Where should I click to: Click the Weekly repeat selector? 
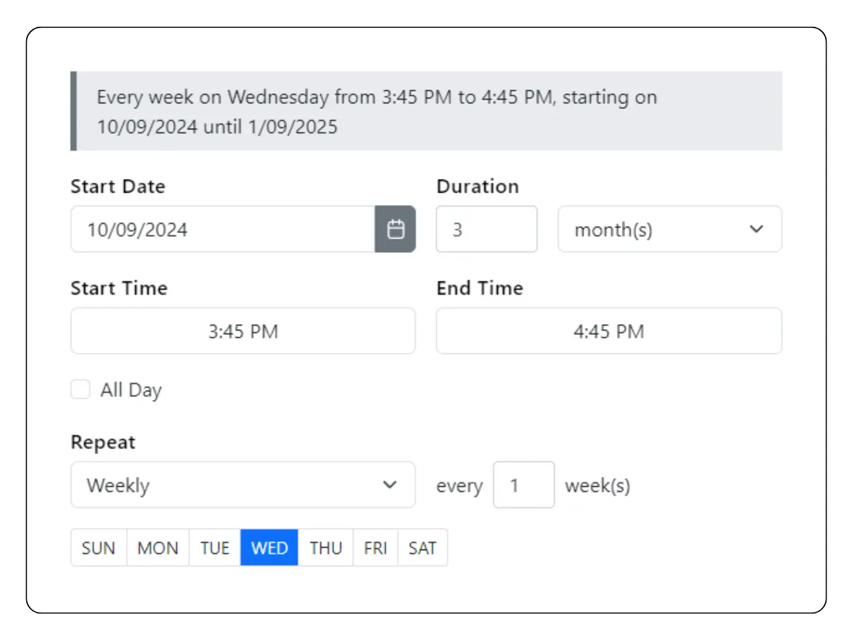(196, 485)
